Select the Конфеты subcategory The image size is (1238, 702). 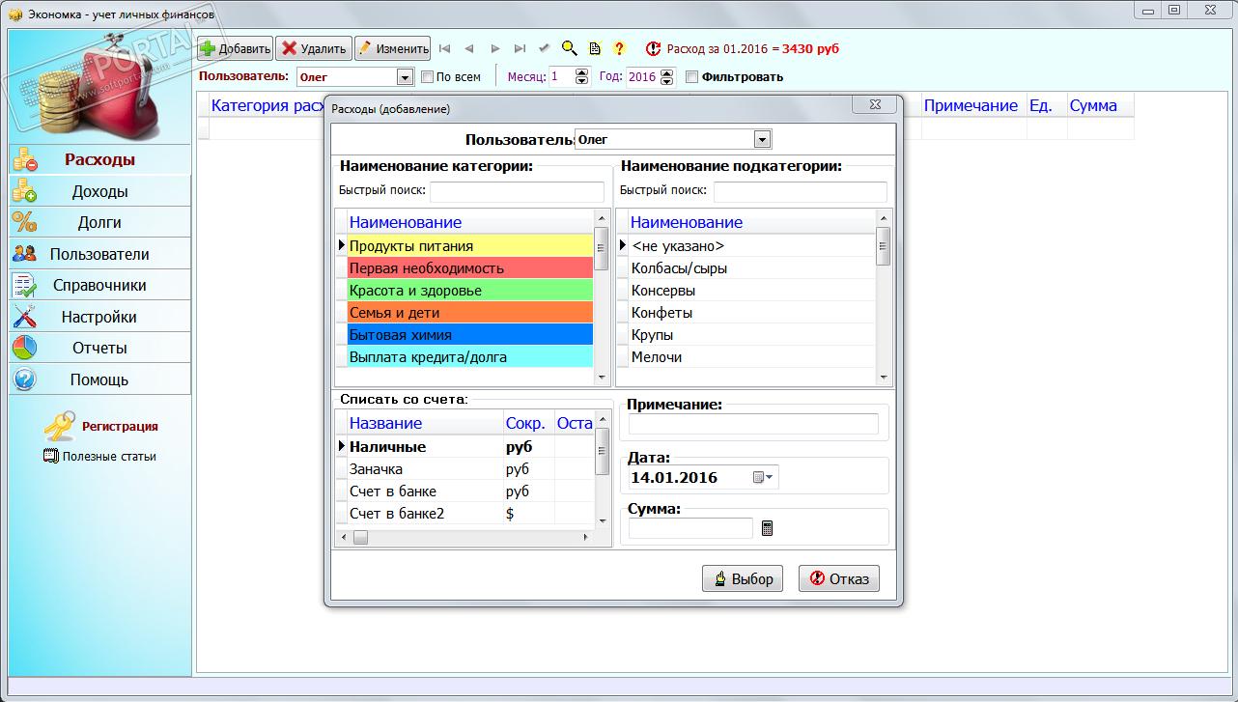pos(752,313)
